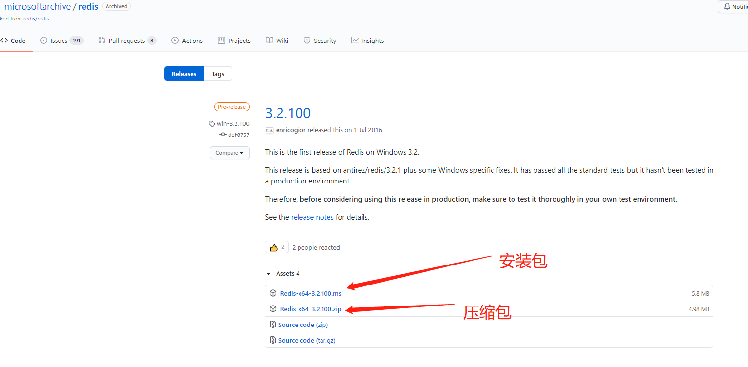Download Redis-x64-3.2.100.zip
The height and width of the screenshot is (367, 748).
coord(311,309)
